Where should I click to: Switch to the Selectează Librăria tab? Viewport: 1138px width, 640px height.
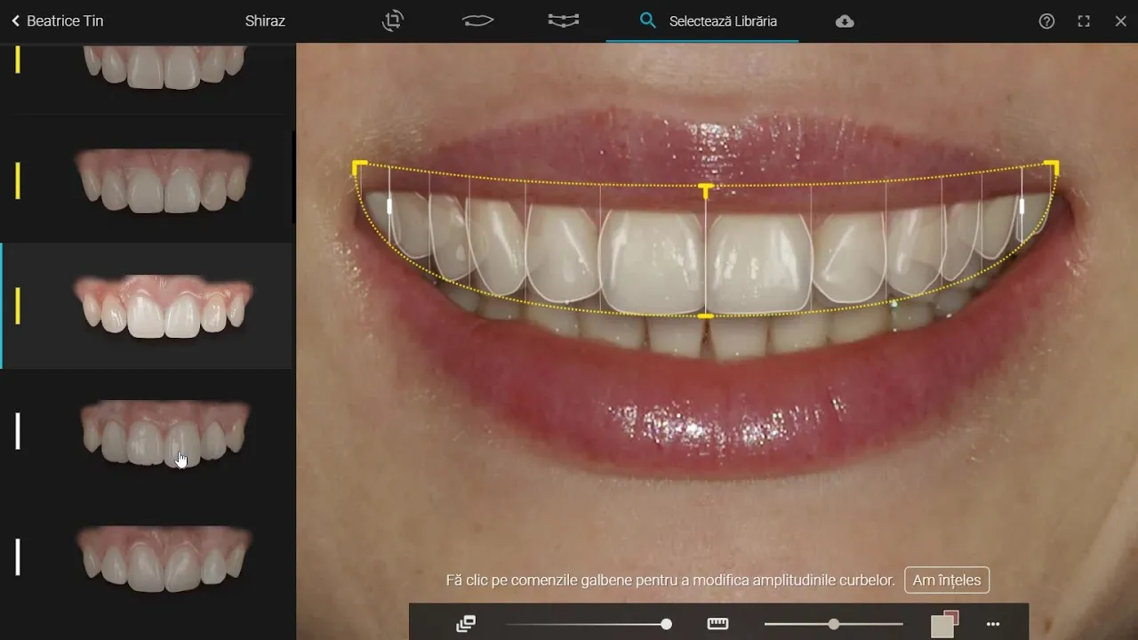click(x=708, y=20)
